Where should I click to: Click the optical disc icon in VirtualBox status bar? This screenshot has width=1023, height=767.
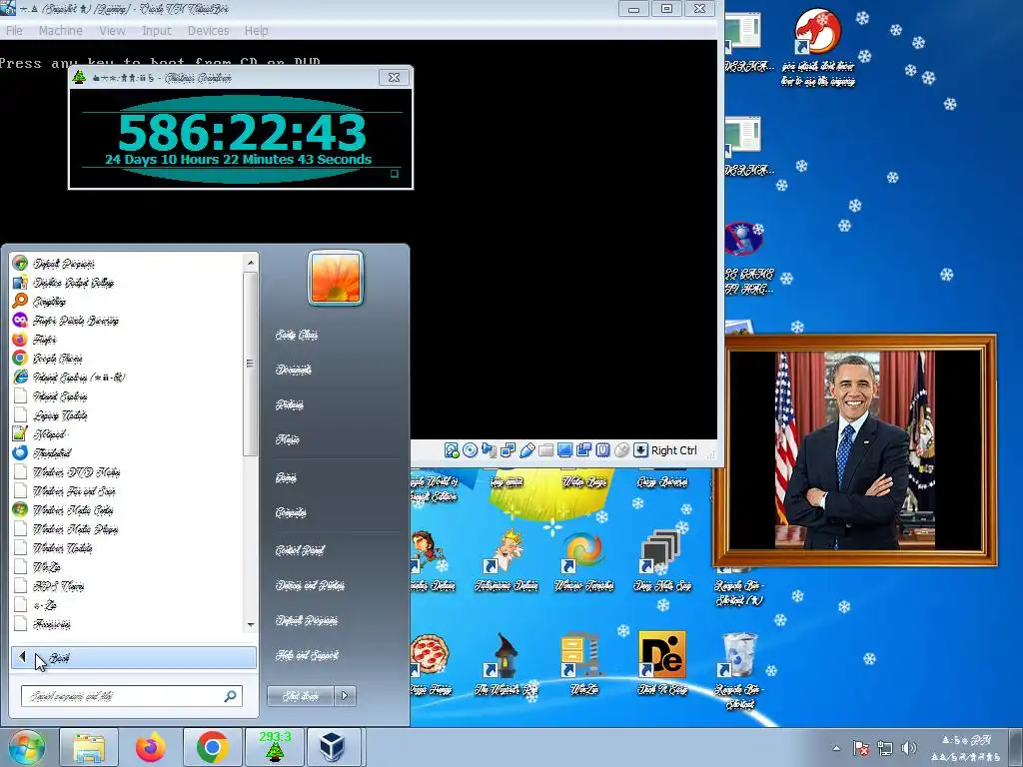coord(471,450)
